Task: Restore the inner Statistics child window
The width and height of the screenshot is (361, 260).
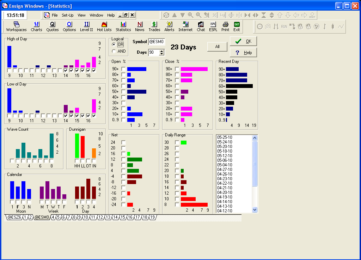Action: 126,15
